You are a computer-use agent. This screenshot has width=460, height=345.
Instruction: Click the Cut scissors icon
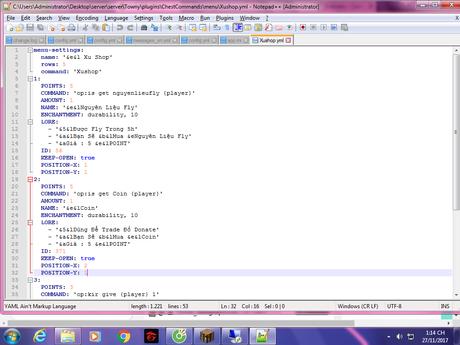pos(85,27)
